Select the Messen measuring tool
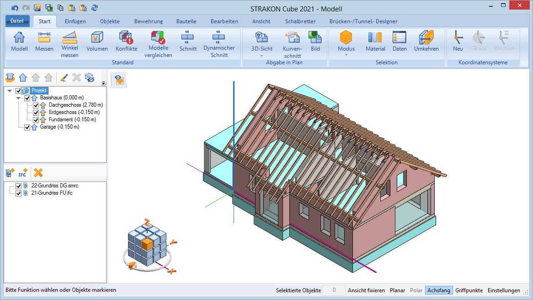Screen dimensions: 533x300 [44, 41]
